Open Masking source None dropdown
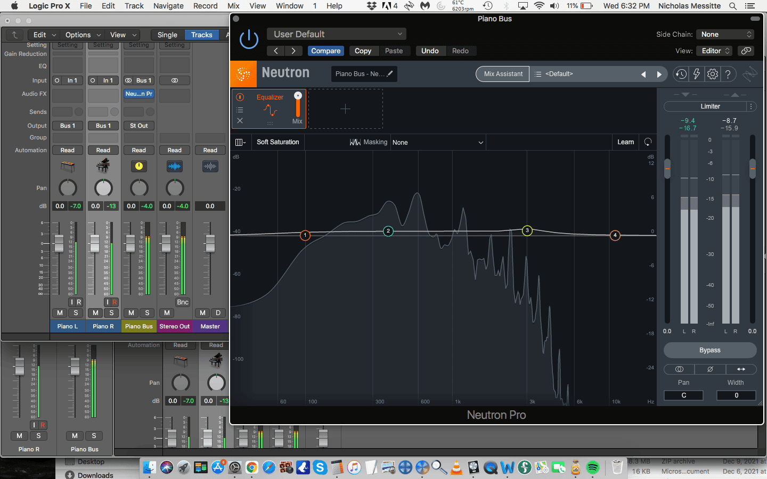The width and height of the screenshot is (767, 479). pos(438,143)
